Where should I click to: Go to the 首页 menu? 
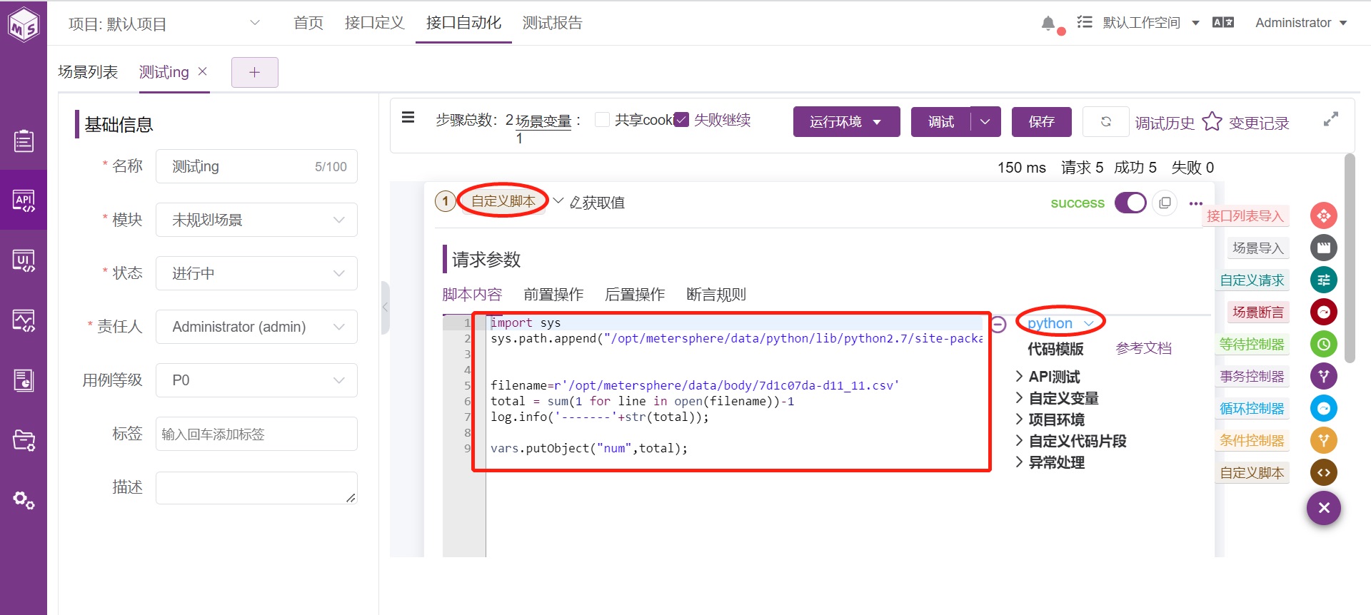pyautogui.click(x=308, y=23)
